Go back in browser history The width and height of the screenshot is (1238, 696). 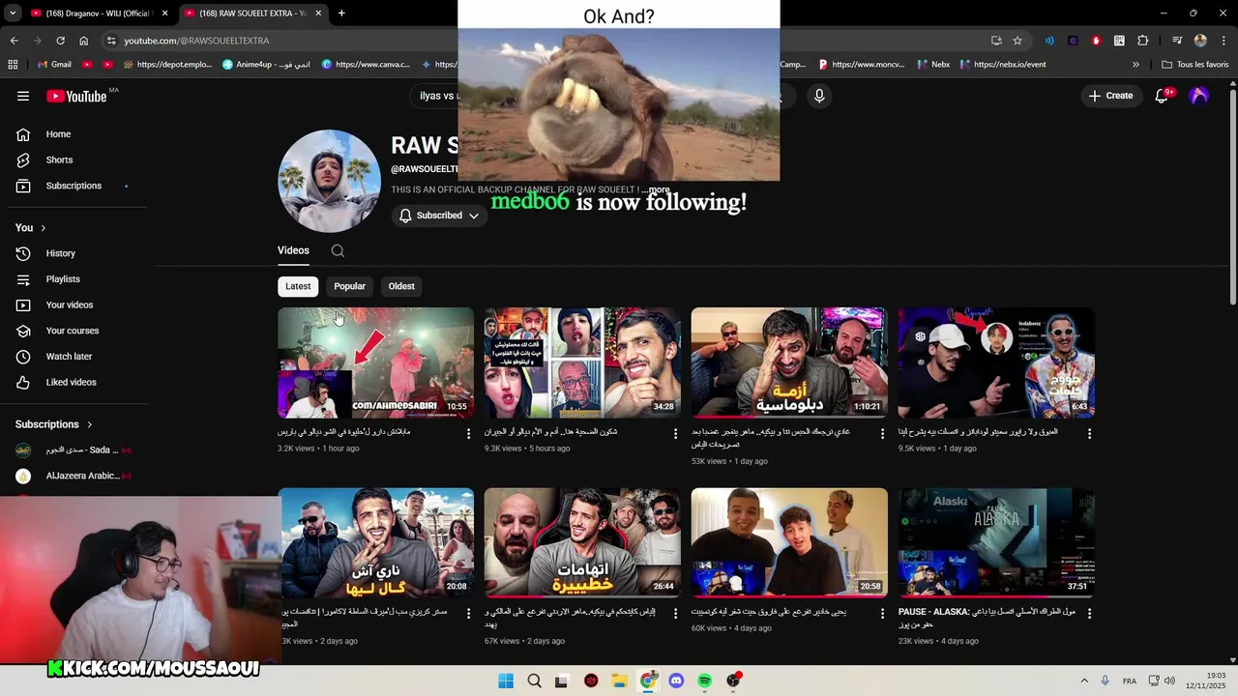point(14,41)
